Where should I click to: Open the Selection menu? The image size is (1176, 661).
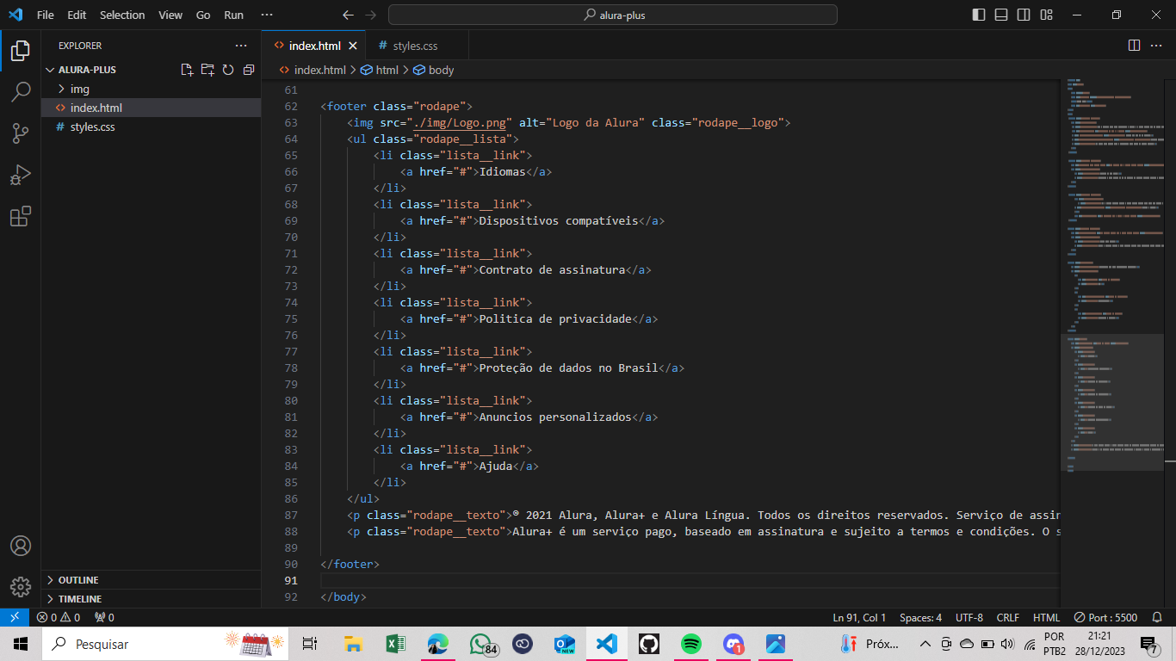122,15
